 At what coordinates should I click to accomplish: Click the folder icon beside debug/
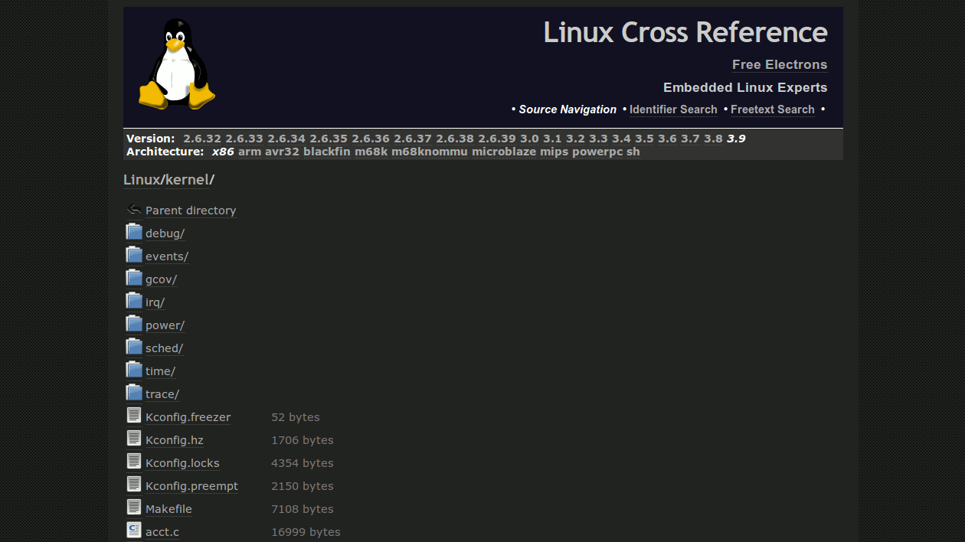pos(133,231)
